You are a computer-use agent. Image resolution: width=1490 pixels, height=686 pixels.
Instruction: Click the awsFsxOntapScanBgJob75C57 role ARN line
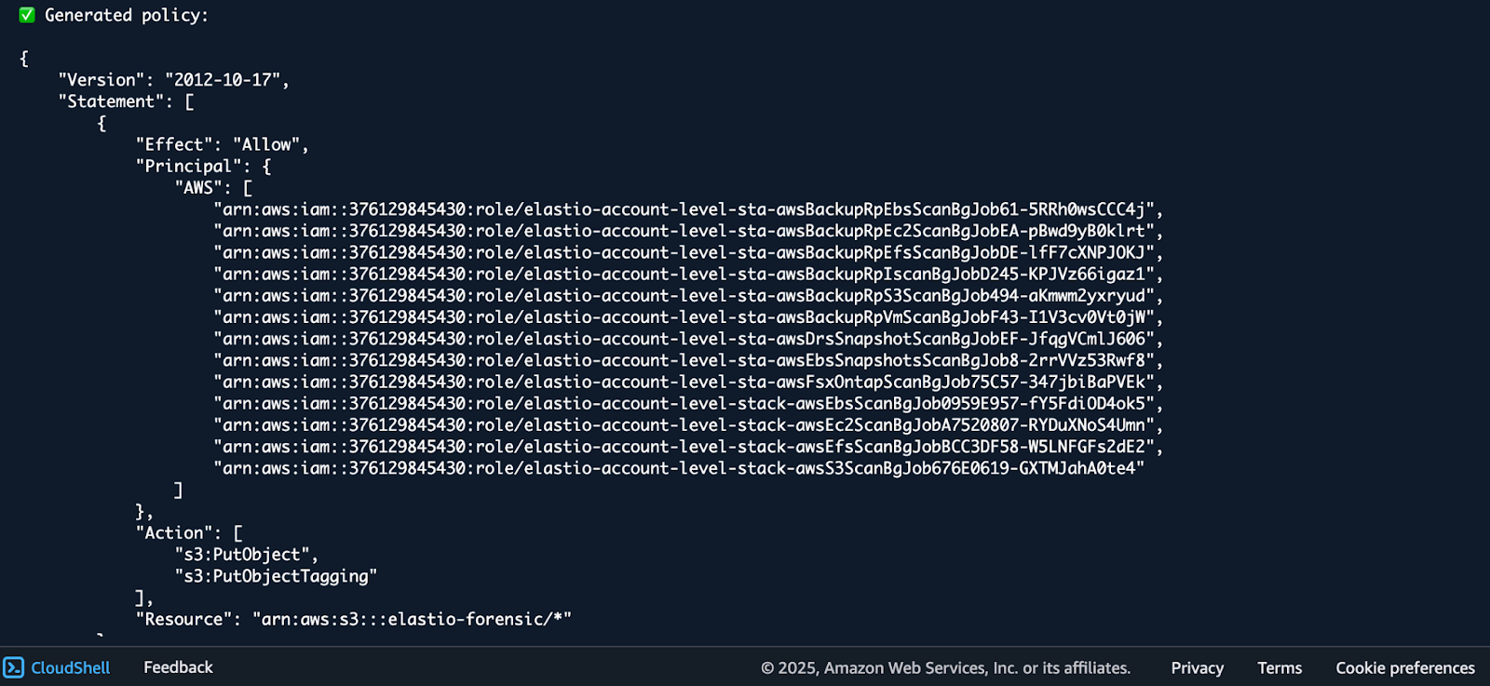coord(688,382)
